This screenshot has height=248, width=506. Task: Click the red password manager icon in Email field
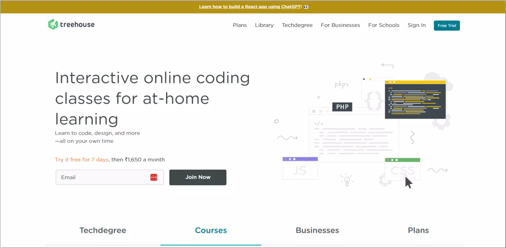click(x=154, y=177)
